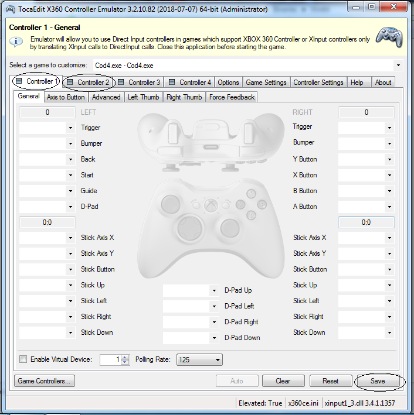Switch to the Right Thumb sub-tab

coord(184,97)
